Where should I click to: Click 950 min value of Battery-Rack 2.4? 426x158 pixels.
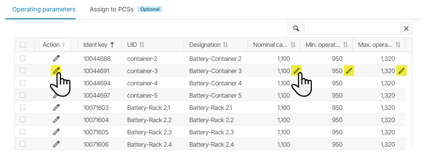click(x=337, y=144)
